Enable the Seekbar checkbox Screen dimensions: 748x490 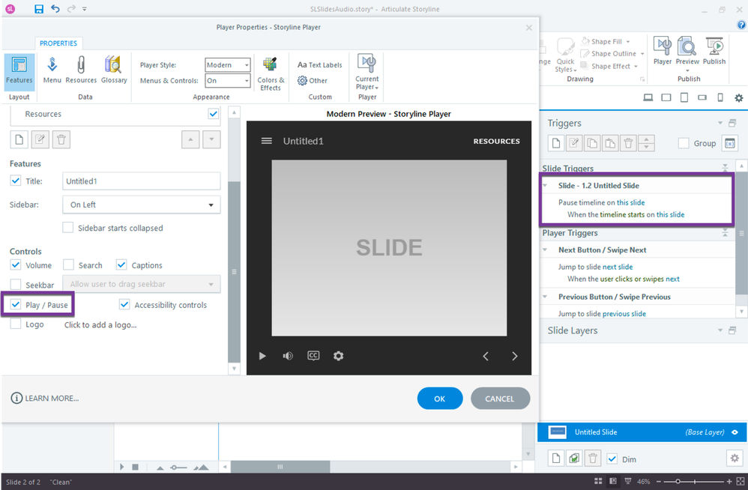[x=16, y=285]
